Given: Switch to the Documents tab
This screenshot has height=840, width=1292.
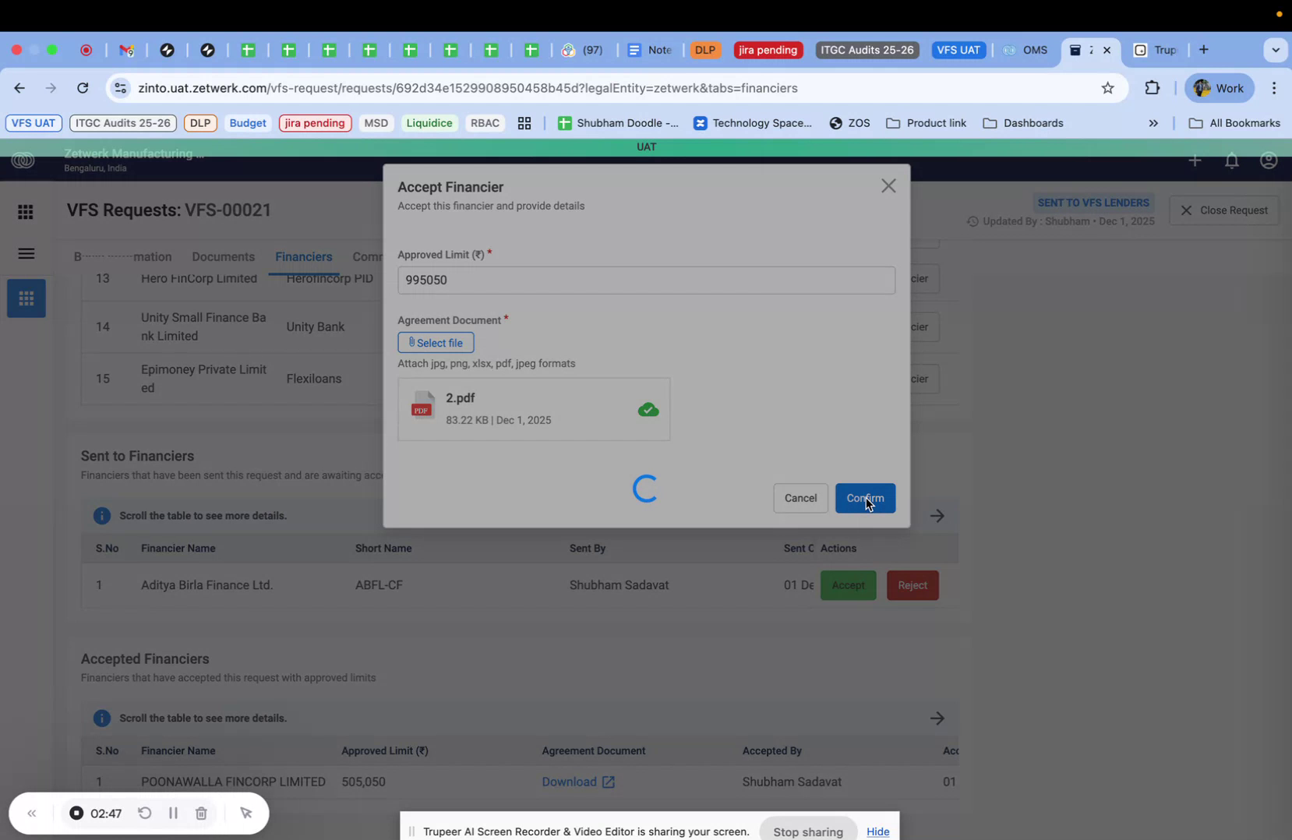Looking at the screenshot, I should click(x=223, y=256).
